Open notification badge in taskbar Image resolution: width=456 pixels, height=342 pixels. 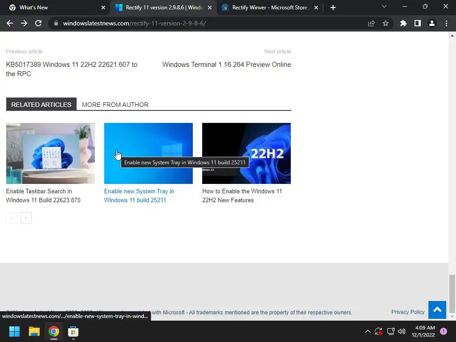click(444, 331)
